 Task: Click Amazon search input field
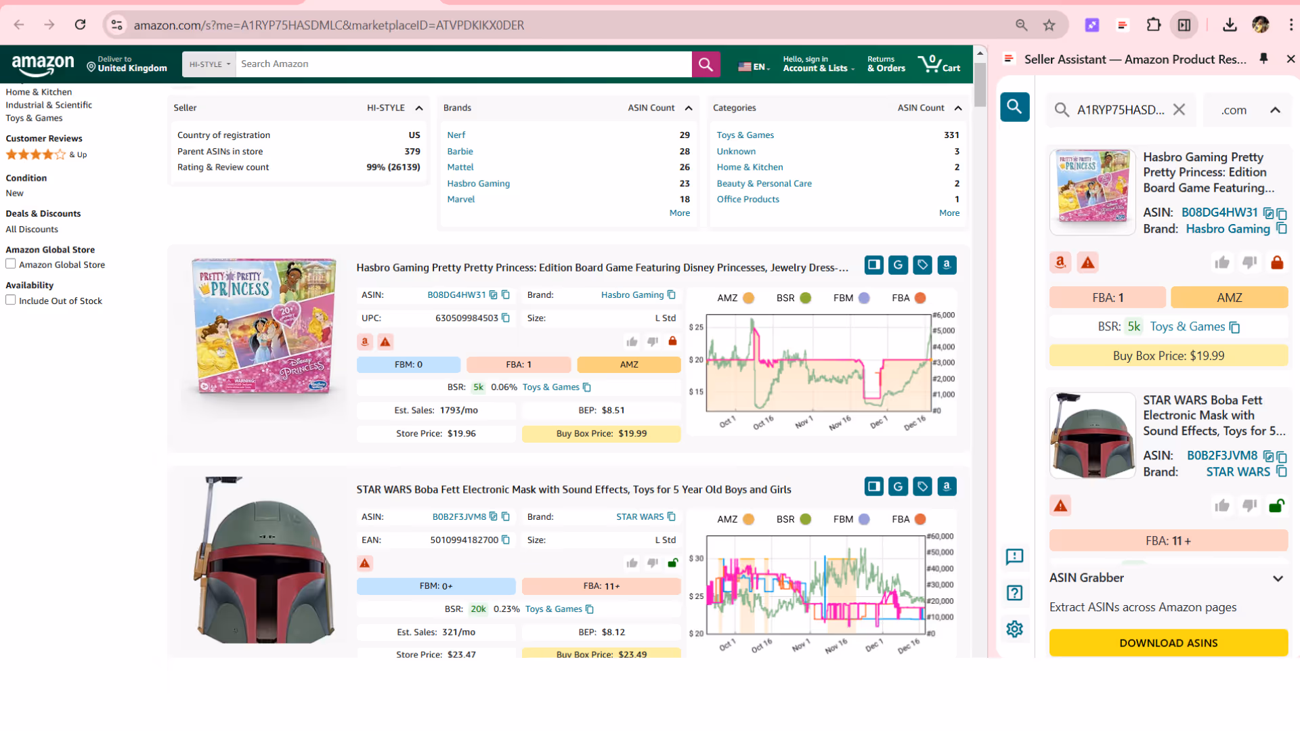pyautogui.click(x=463, y=64)
